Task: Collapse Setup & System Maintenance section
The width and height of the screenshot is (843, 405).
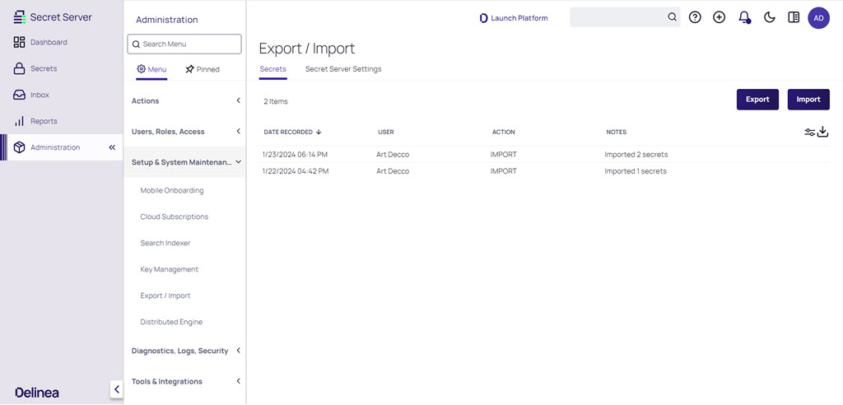Action: tap(185, 162)
